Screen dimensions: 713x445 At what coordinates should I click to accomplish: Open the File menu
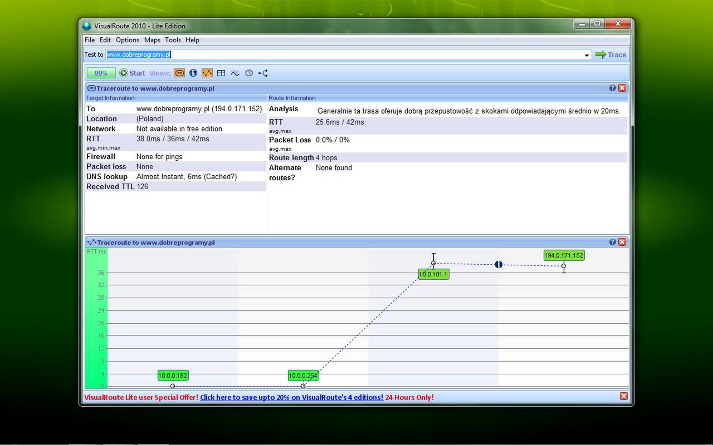(x=89, y=39)
